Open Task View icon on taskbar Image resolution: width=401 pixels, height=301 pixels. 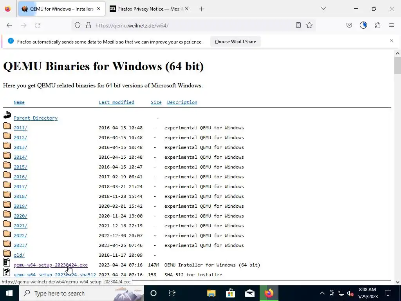tap(172, 293)
